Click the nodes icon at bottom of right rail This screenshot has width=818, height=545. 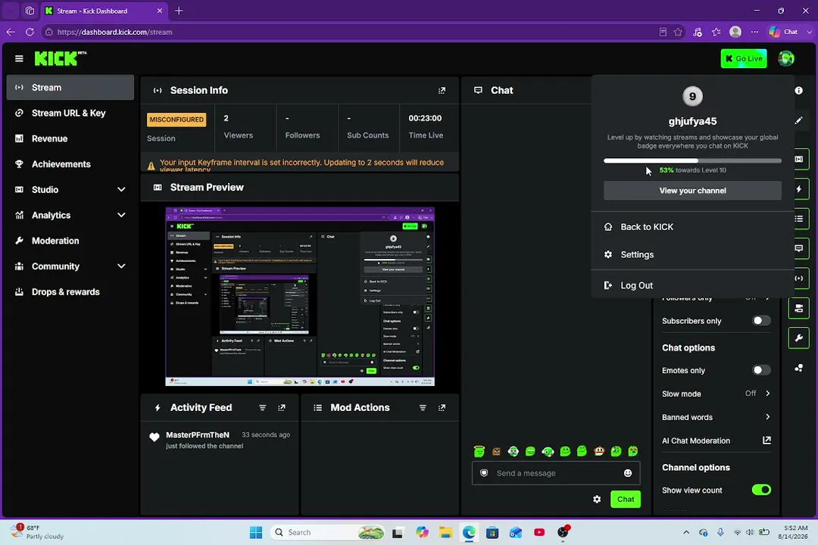(x=799, y=368)
